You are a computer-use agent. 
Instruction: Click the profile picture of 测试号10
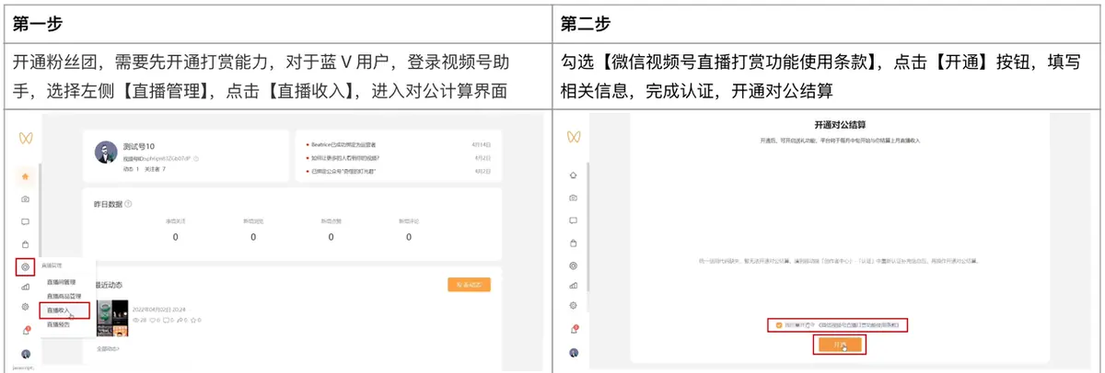click(106, 152)
